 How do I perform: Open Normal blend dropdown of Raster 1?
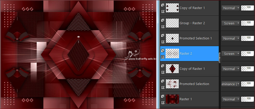pos(231,99)
